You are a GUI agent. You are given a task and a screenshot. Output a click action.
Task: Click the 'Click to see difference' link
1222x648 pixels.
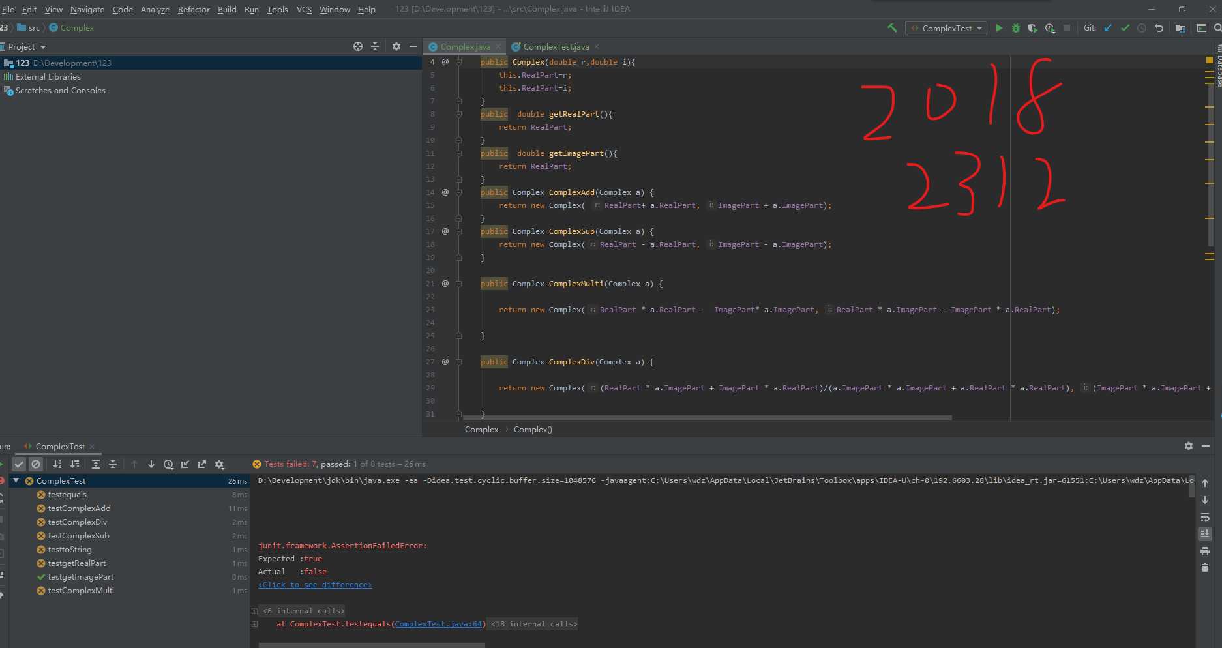tap(315, 585)
